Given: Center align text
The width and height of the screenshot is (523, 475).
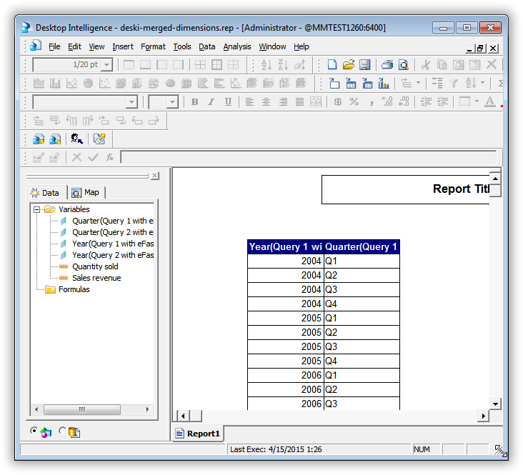Looking at the screenshot, I should (266, 101).
